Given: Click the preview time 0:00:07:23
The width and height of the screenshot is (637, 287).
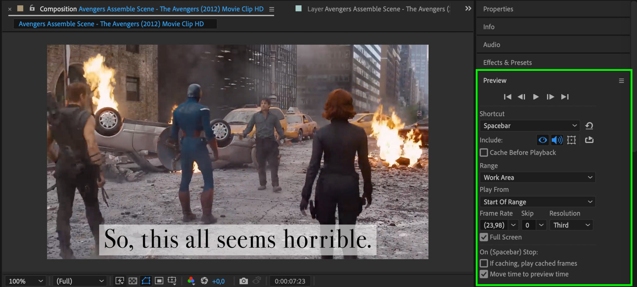Looking at the screenshot, I should coord(290,281).
